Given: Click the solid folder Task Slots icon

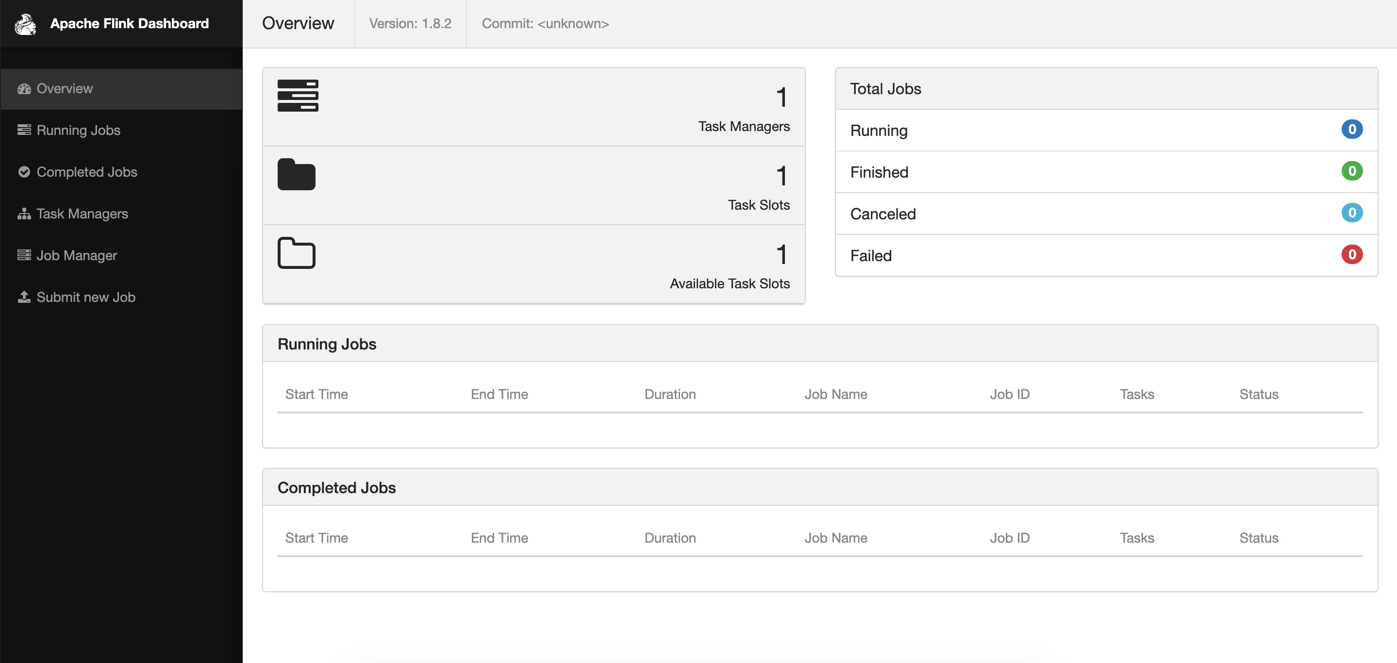Looking at the screenshot, I should click(296, 175).
